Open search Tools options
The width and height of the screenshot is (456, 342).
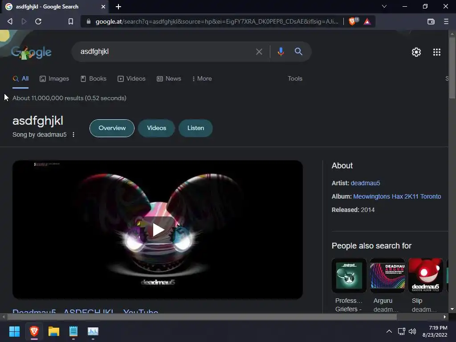coord(295,78)
